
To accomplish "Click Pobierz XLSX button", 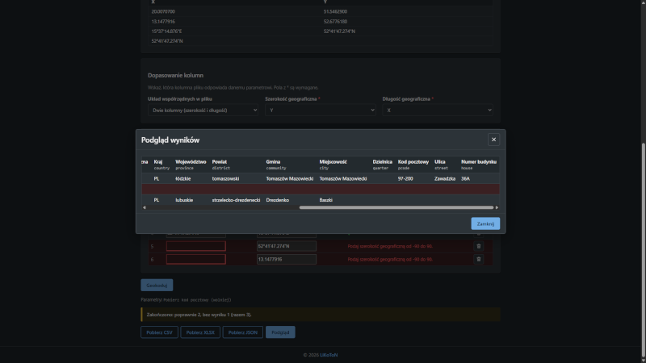I will click(x=200, y=332).
